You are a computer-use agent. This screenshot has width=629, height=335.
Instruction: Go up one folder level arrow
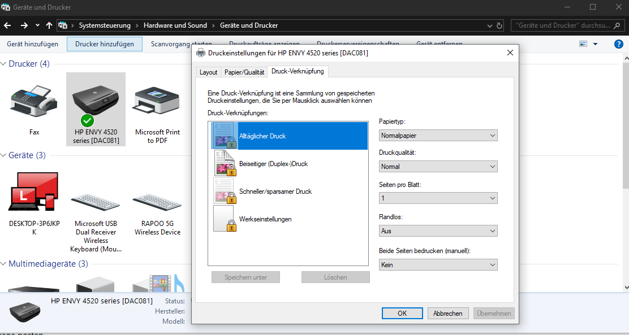point(49,25)
